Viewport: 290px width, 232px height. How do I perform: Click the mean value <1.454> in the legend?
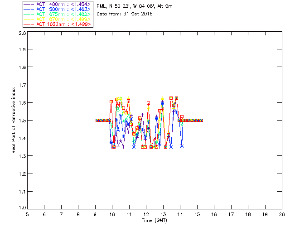tap(81, 4)
